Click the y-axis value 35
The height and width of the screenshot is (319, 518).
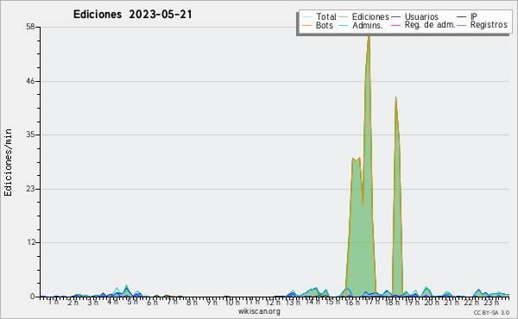click(31, 134)
